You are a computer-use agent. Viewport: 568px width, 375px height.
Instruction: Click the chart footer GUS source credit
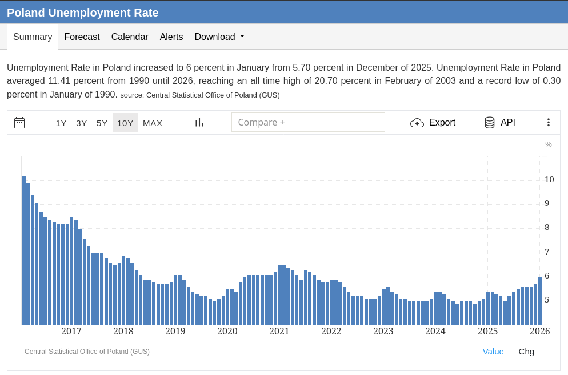pos(87,352)
